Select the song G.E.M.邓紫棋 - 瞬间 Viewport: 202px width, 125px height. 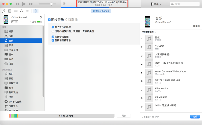click(x=171, y=107)
